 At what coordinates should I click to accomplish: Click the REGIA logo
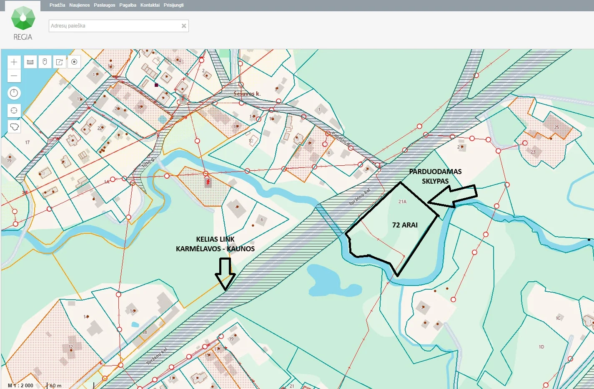(x=23, y=24)
